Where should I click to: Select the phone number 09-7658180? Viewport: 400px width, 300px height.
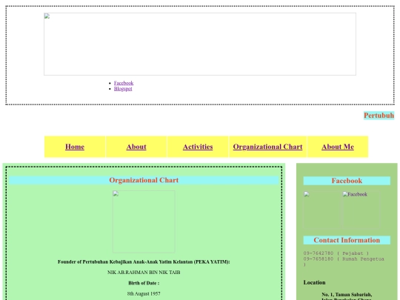point(318,259)
